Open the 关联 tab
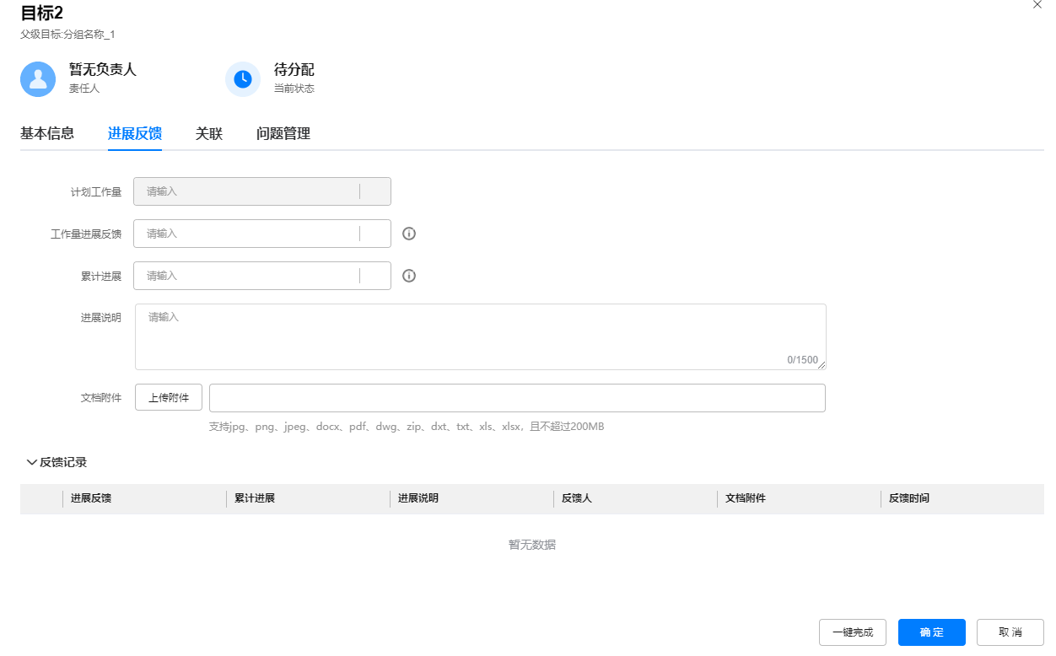The height and width of the screenshot is (656, 1056). pyautogui.click(x=209, y=133)
